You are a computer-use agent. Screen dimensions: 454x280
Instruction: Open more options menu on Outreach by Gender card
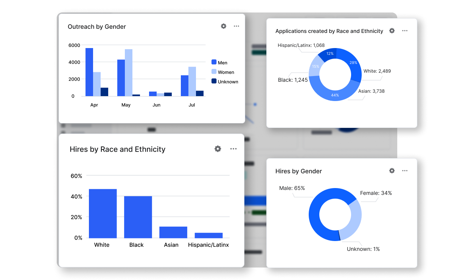click(x=236, y=26)
